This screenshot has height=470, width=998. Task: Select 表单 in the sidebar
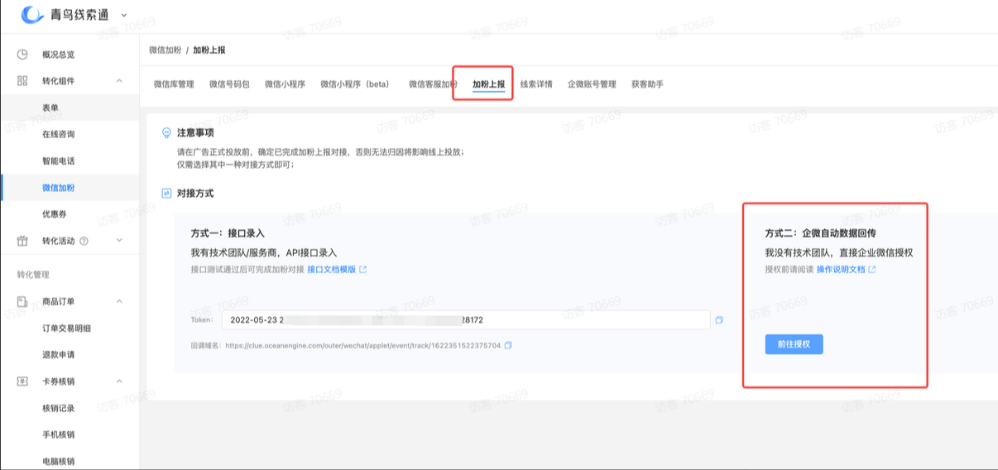[x=50, y=108]
